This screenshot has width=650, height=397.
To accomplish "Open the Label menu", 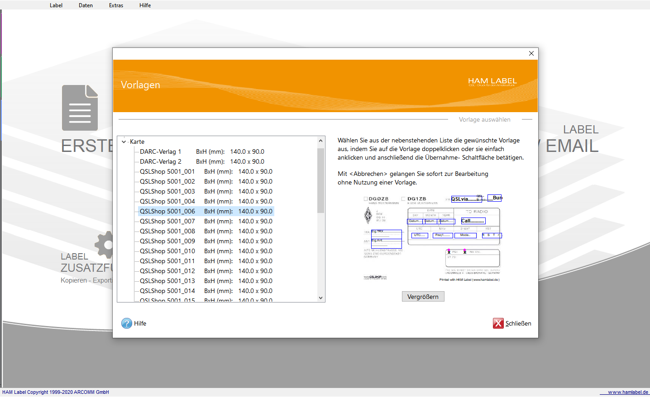I will 56,5.
